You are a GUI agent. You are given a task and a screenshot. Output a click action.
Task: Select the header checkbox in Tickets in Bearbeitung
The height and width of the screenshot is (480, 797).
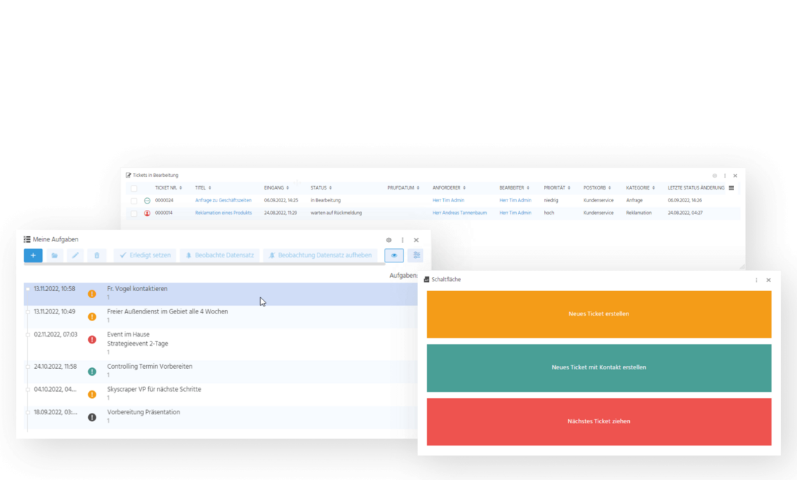(x=134, y=188)
